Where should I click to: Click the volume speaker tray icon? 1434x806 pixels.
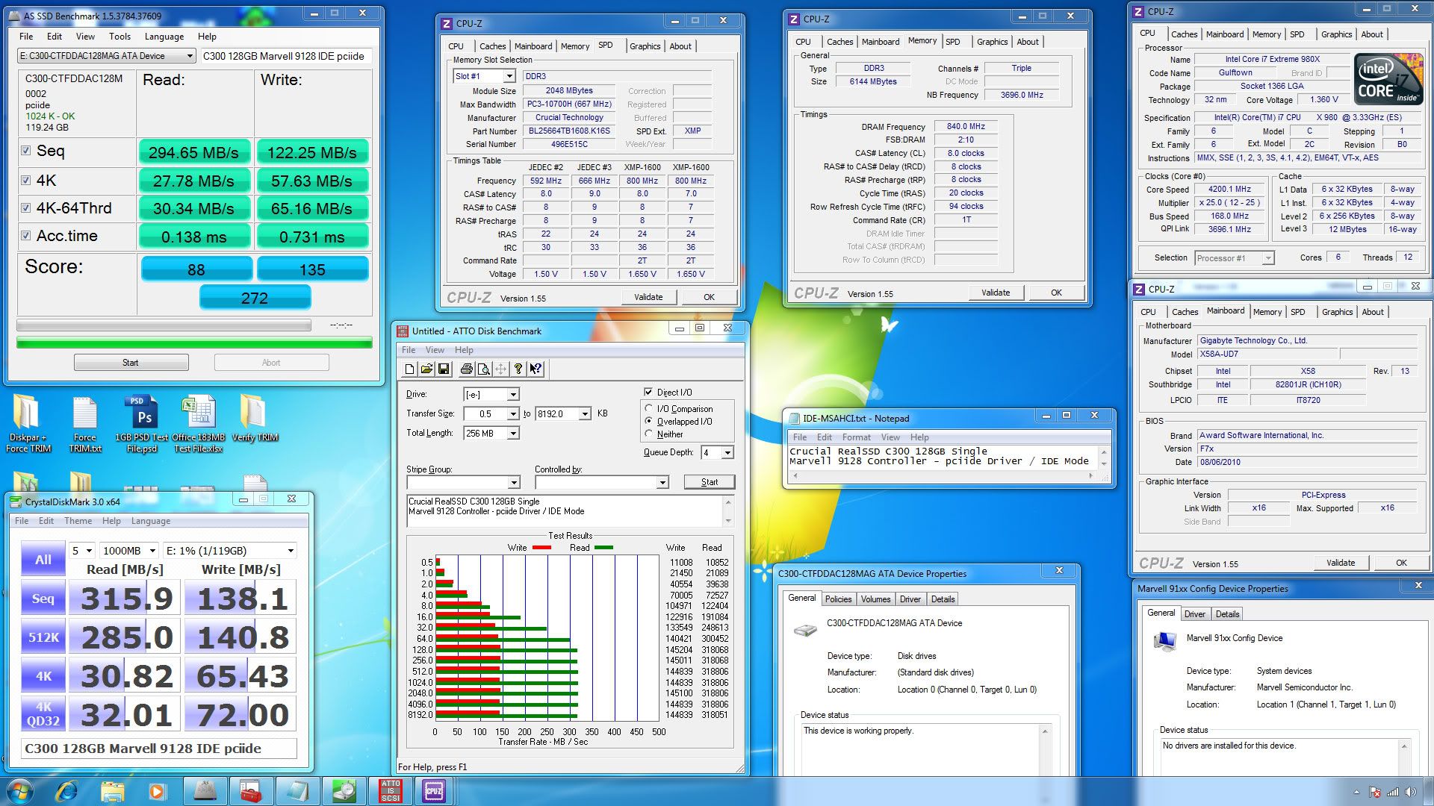1410,792
